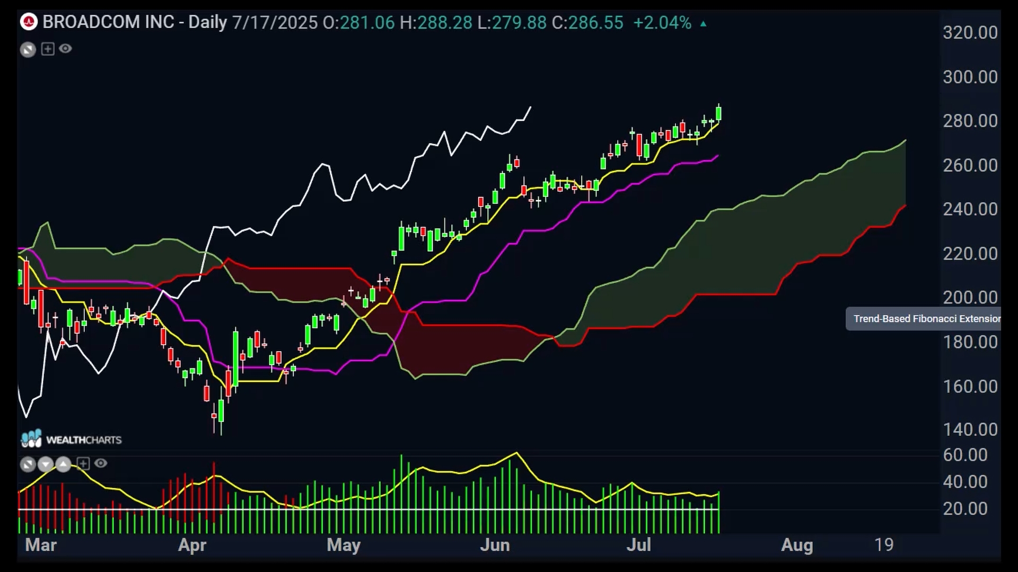The width and height of the screenshot is (1018, 572).
Task: Click the 320.00 price axis label
Action: point(970,33)
